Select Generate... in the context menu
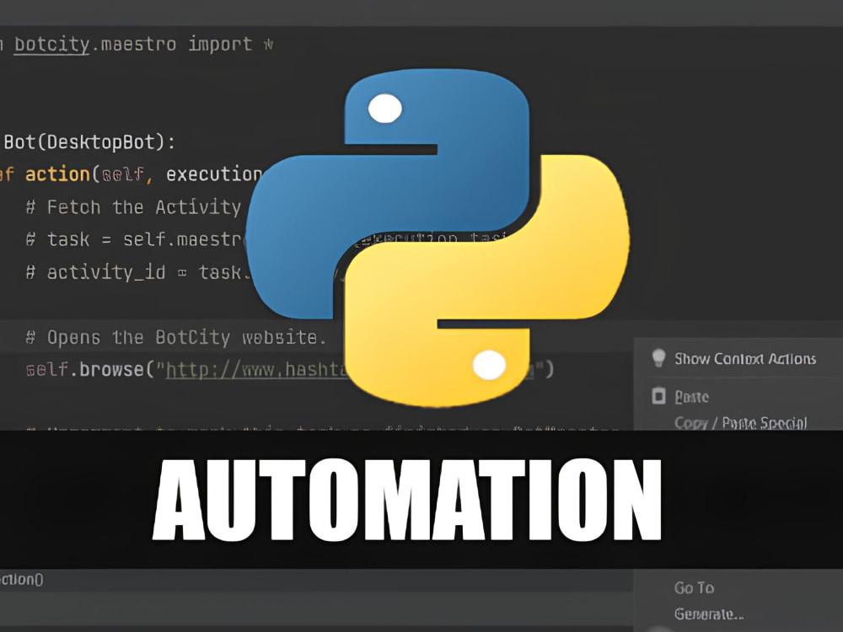The width and height of the screenshot is (843, 632). pos(709,613)
